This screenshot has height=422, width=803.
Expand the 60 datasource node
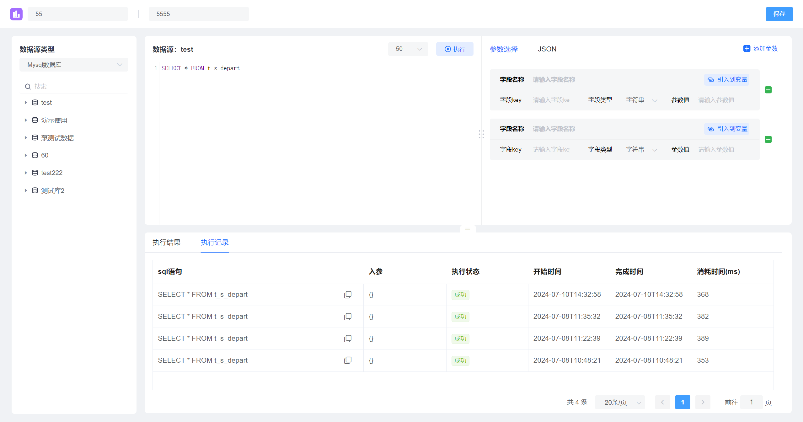[26, 155]
